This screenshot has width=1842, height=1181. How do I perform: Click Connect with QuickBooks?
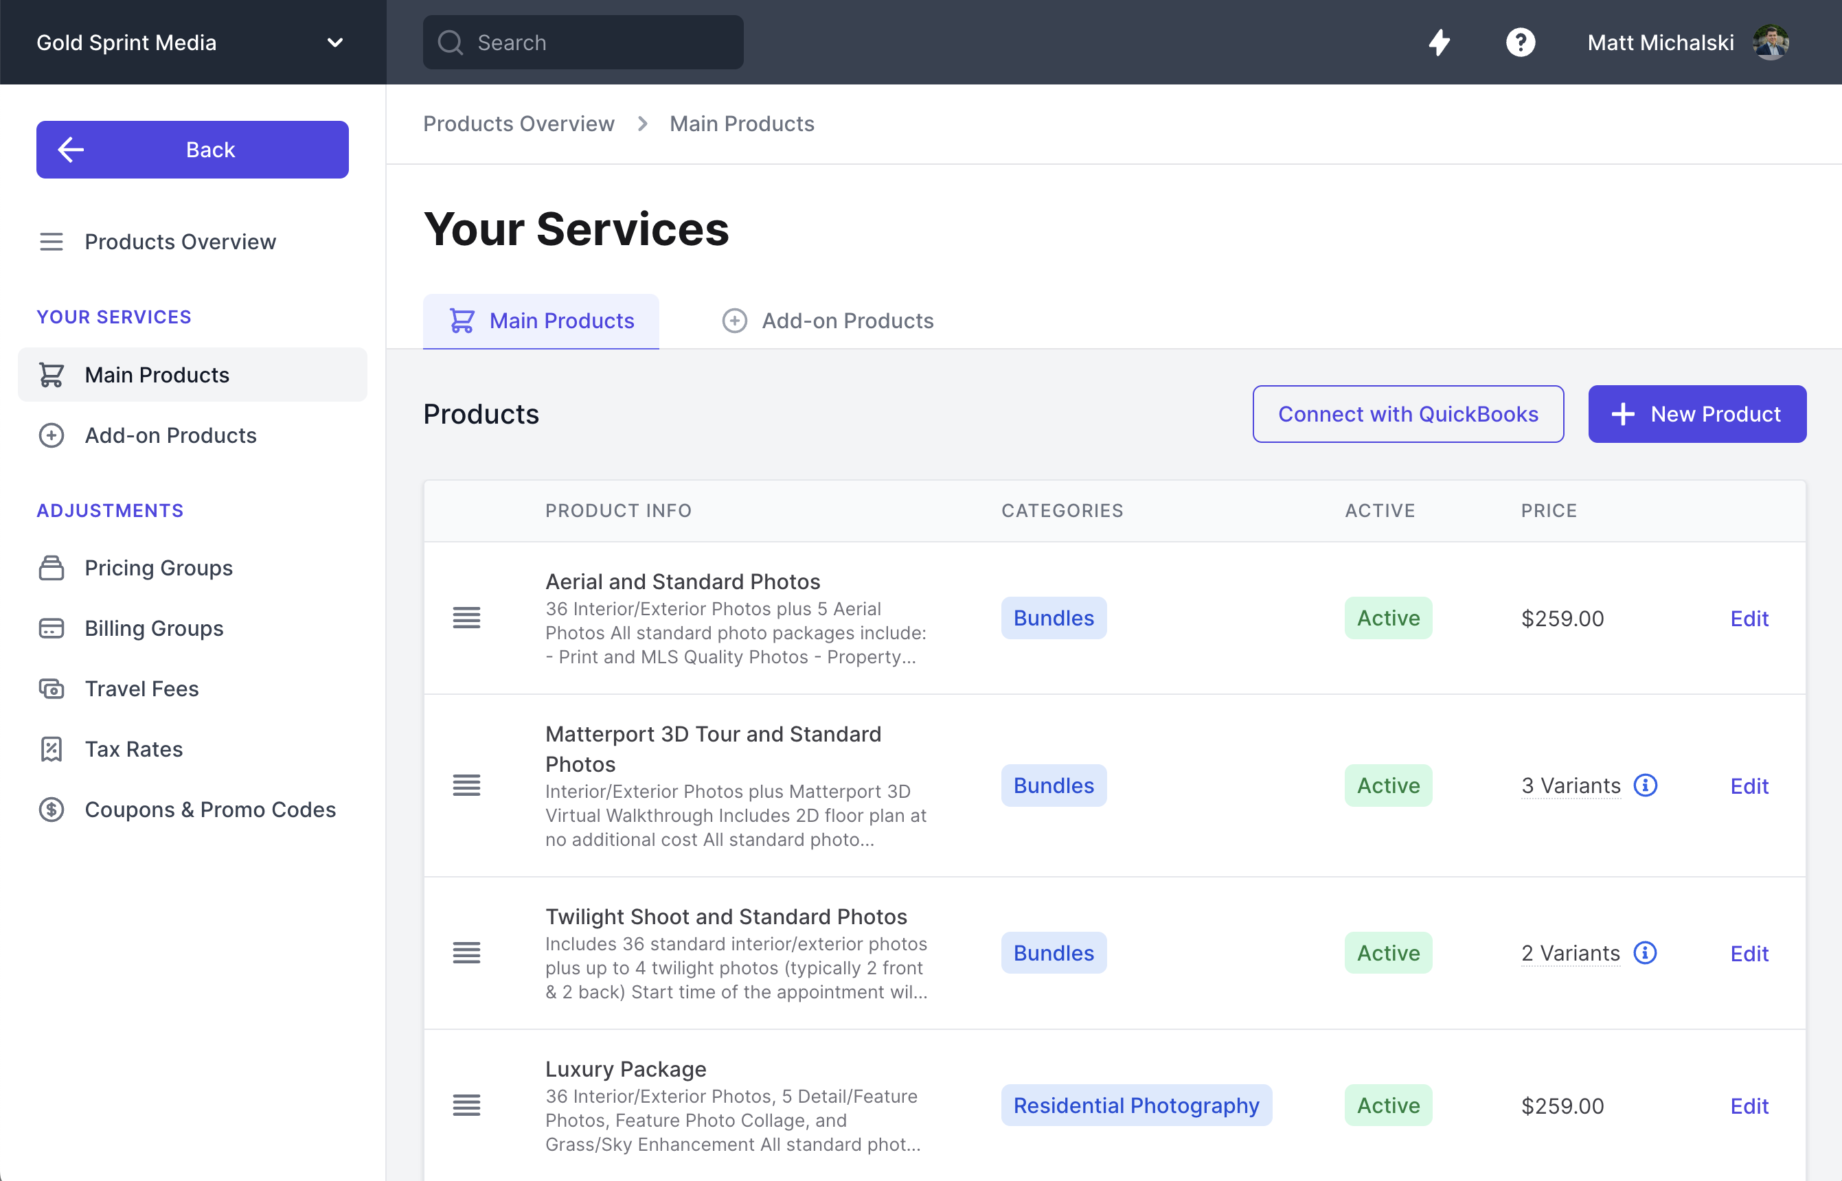1408,414
